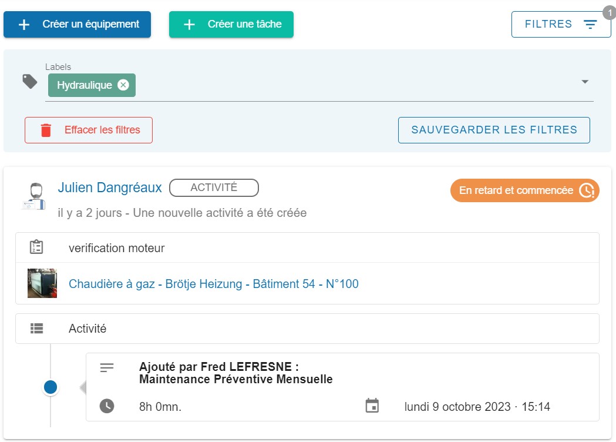616x442 pixels.
Task: Click the note icon above Maintenance Préventive Mensuelle
Action: (107, 367)
